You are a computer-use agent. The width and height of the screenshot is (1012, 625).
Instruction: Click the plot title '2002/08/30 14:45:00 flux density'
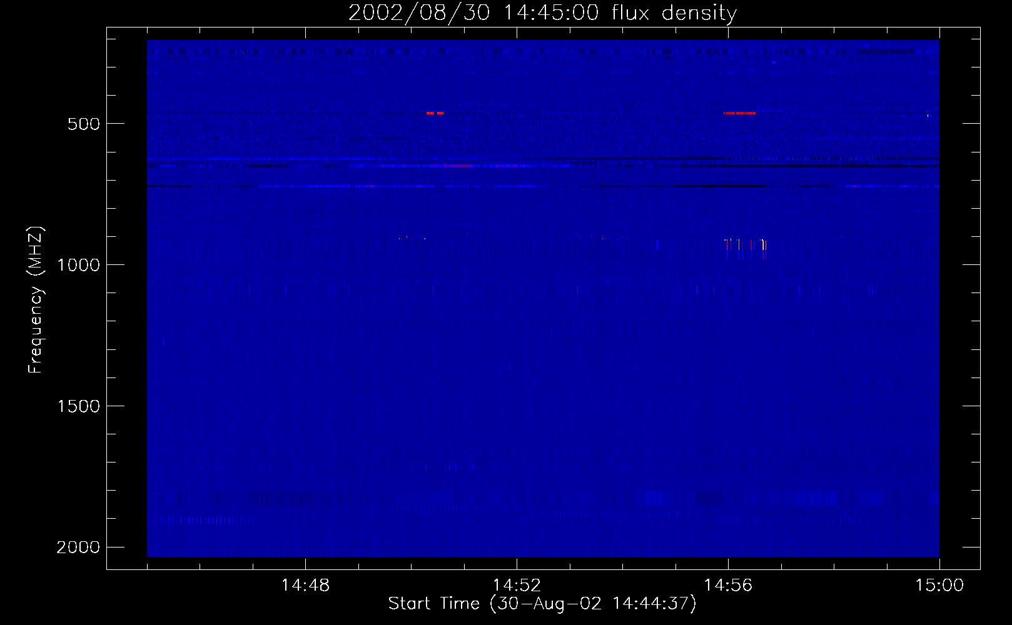pos(542,12)
